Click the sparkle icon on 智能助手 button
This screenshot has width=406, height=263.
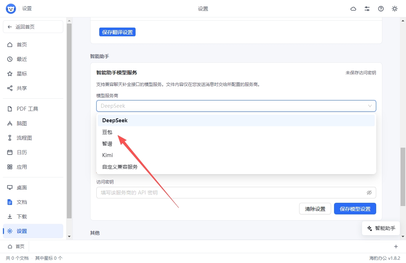coord(370,229)
